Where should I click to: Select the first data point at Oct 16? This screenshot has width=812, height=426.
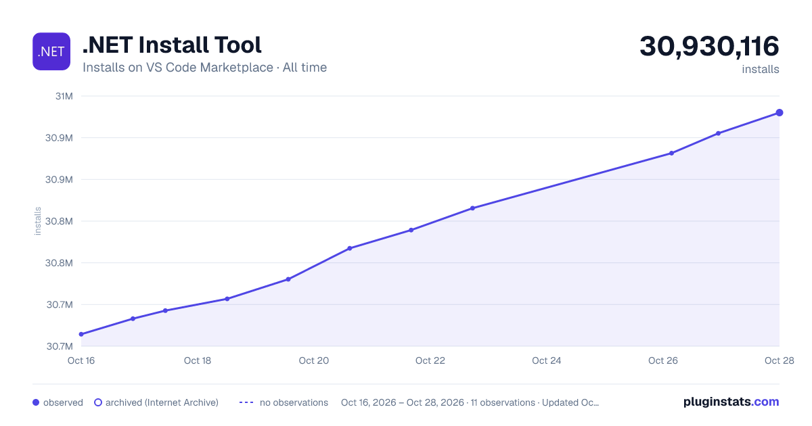(x=81, y=334)
